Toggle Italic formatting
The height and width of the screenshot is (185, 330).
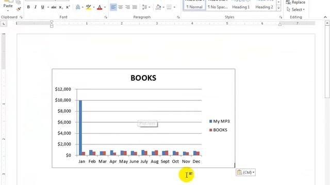(36, 7)
